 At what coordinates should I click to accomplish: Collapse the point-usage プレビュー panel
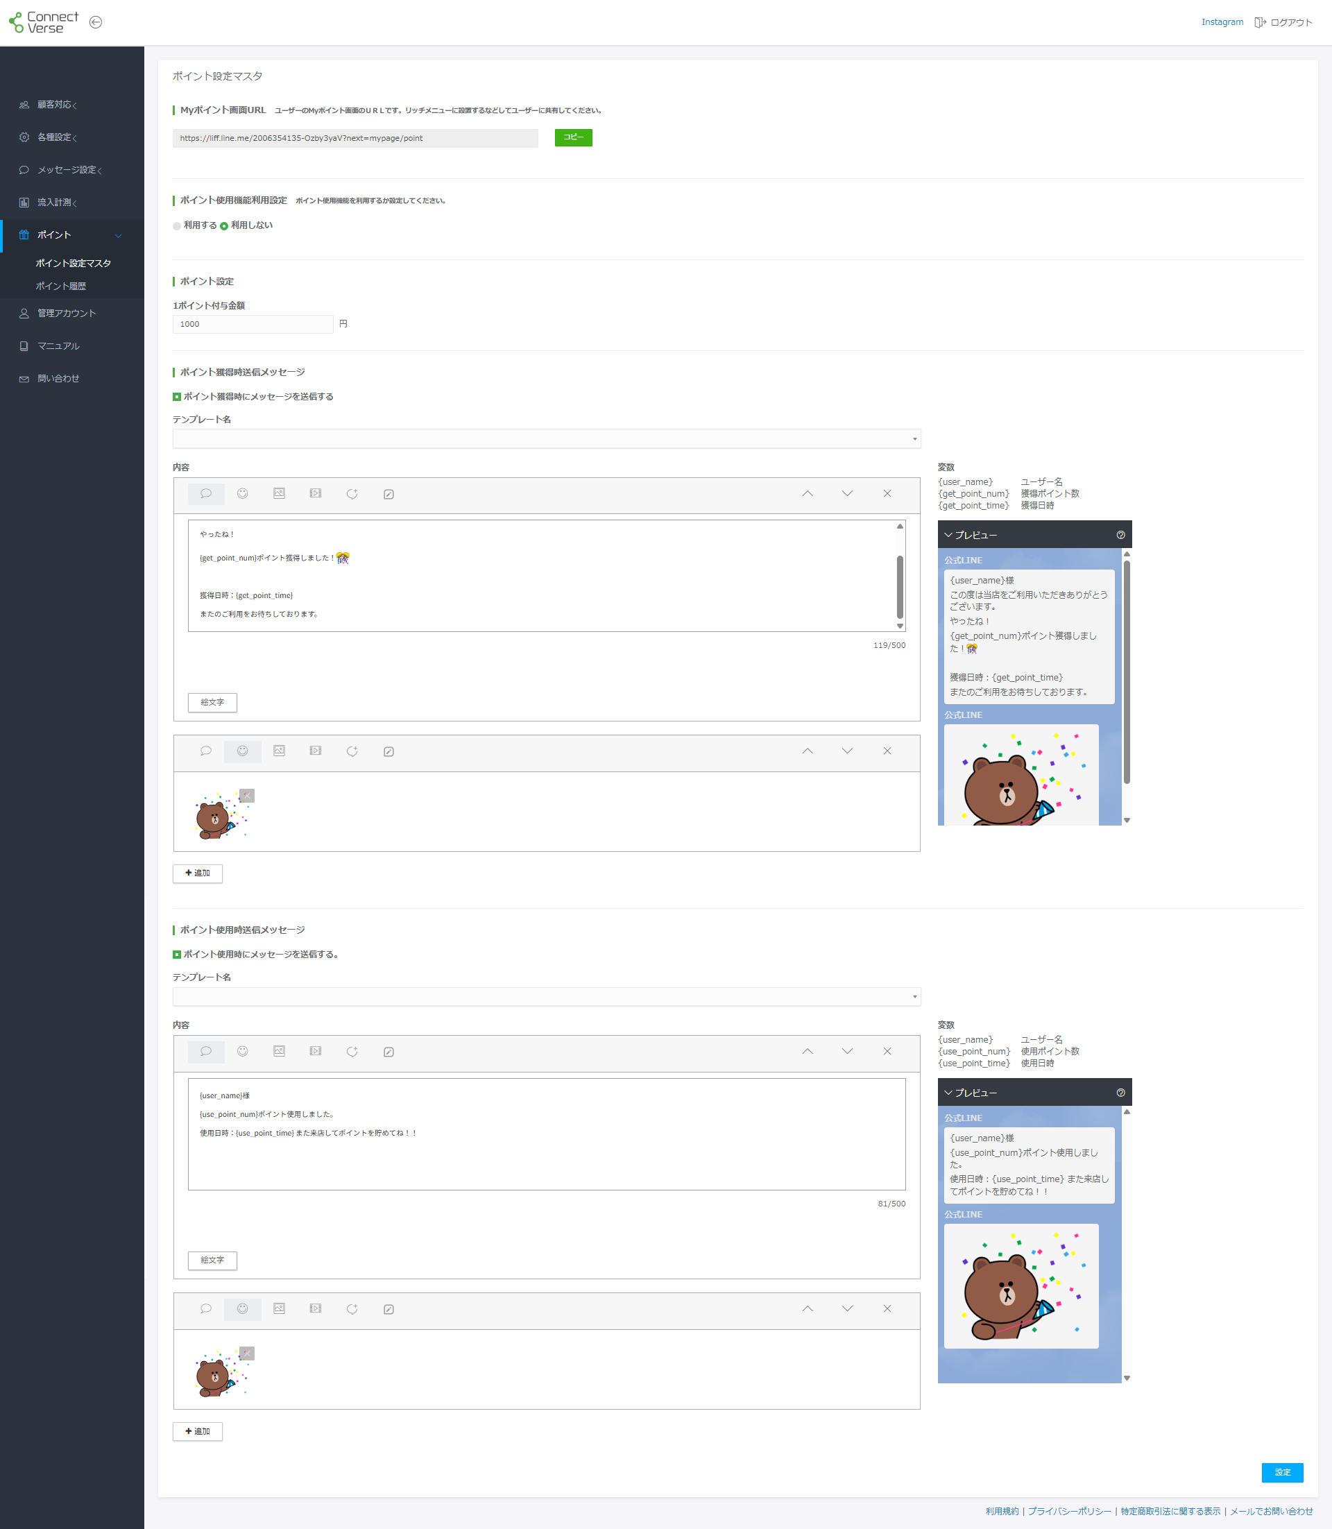click(x=948, y=1093)
